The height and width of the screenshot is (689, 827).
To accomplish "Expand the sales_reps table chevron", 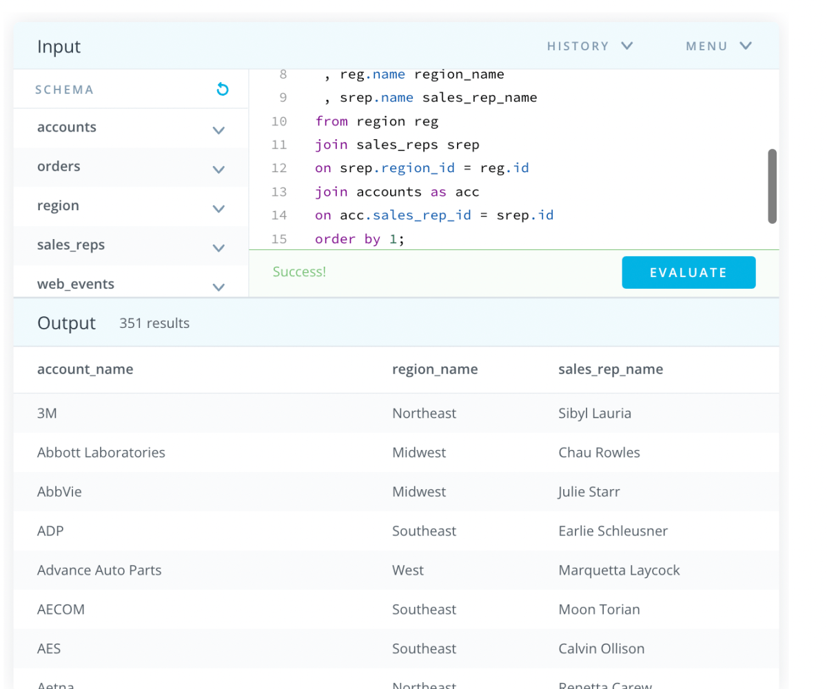I will [x=219, y=247].
